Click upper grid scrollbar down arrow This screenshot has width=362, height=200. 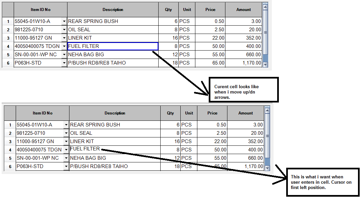pyautogui.click(x=265, y=65)
